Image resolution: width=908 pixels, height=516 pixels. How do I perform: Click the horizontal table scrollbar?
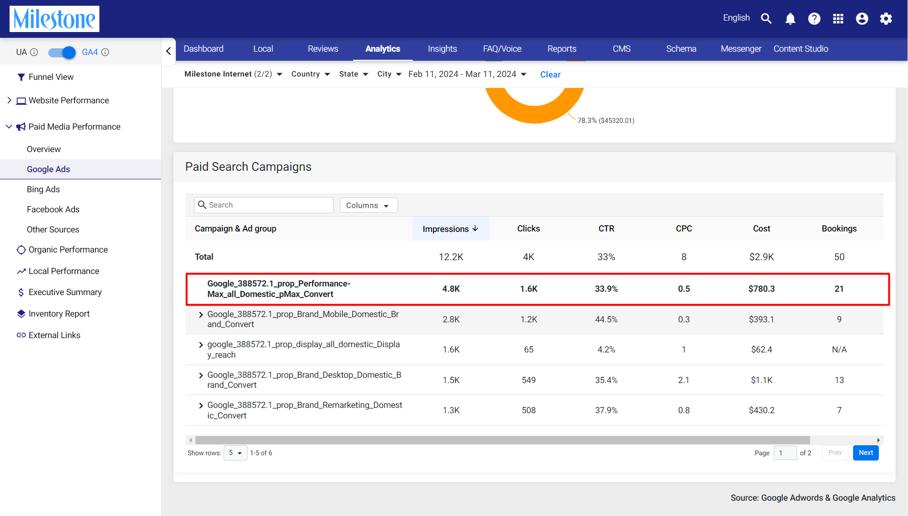(x=503, y=440)
